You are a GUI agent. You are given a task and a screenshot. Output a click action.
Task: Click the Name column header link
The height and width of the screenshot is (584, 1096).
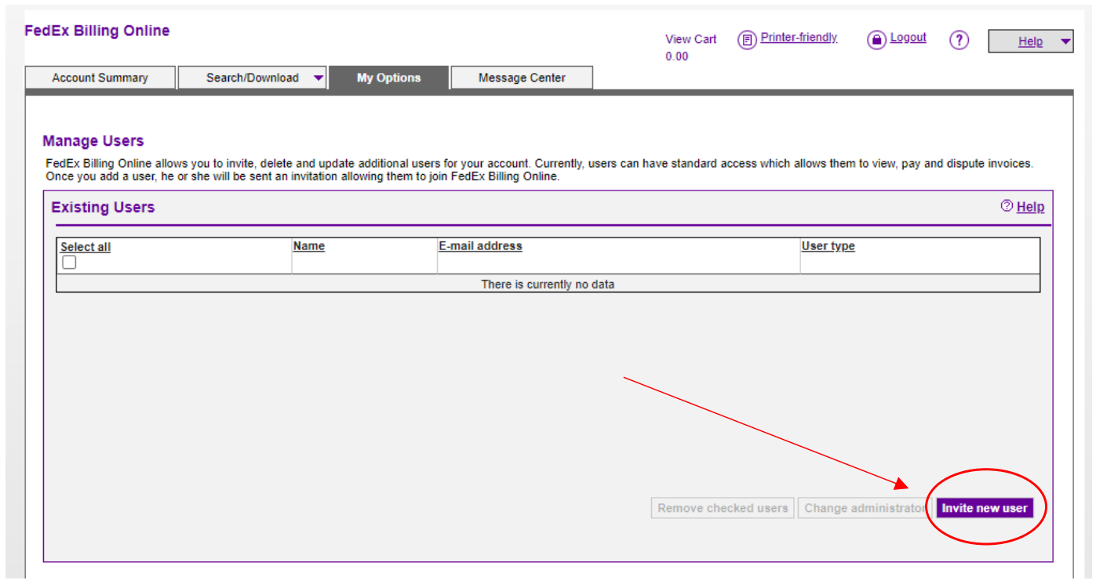(x=308, y=245)
